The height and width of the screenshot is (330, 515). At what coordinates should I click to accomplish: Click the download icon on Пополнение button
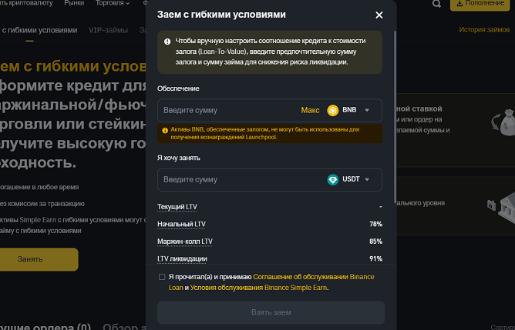pos(459,3)
